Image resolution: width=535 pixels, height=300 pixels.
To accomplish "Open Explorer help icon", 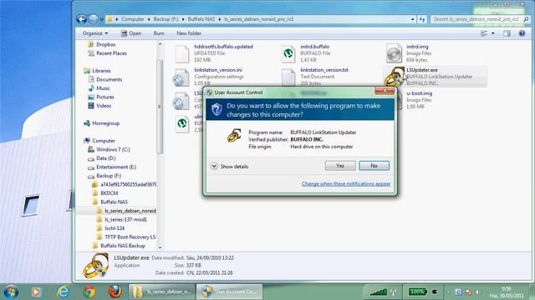I will (522, 33).
